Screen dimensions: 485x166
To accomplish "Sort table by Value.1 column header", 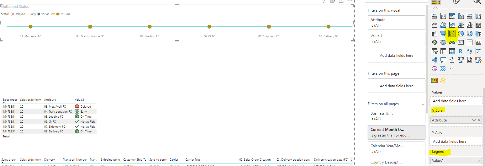I will [80, 100].
